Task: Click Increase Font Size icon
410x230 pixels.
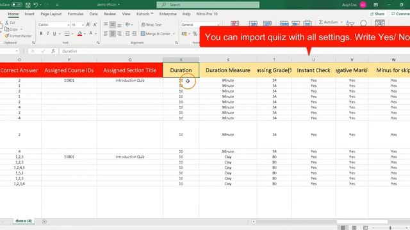Action: [x=88, y=24]
